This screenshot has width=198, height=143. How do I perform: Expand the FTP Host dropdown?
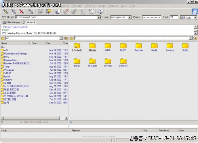(99, 17)
